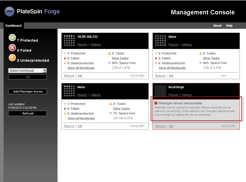Image resolution: width=246 pixels, height=182 pixels.
Task: Remove the blaze server
Action: (x=160, y=76)
